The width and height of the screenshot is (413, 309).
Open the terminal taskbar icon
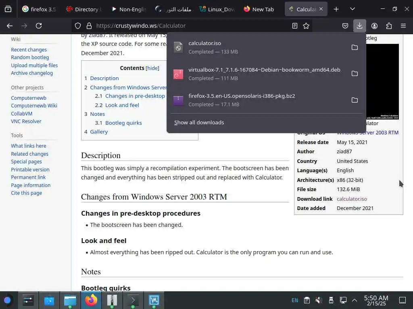click(133, 300)
